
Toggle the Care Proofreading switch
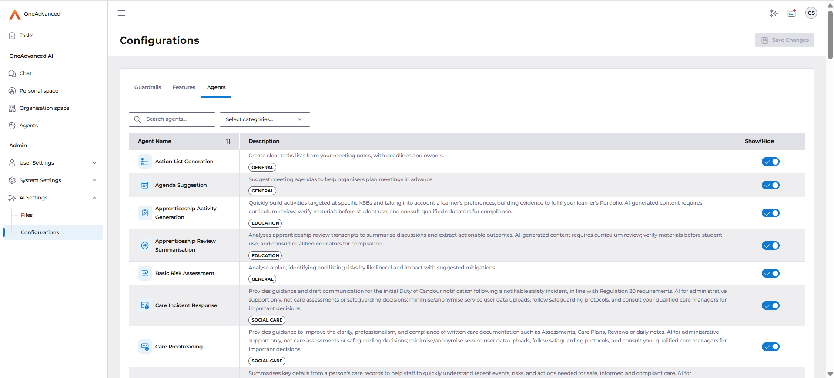coord(770,347)
